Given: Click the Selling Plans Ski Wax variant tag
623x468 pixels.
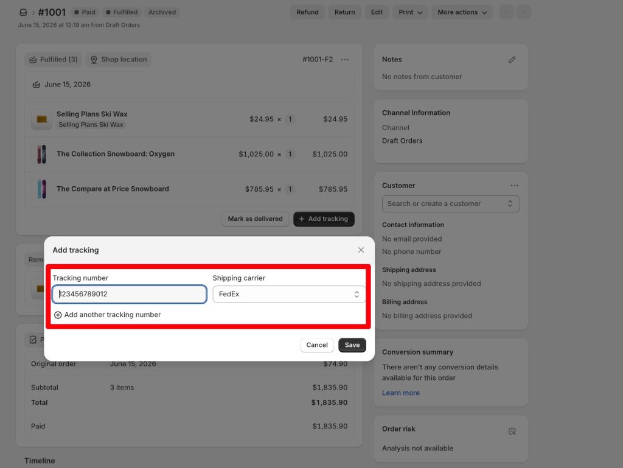Looking at the screenshot, I should pyautogui.click(x=91, y=125).
